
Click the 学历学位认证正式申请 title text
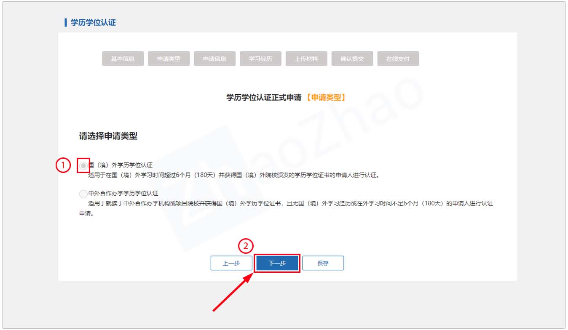coord(264,97)
